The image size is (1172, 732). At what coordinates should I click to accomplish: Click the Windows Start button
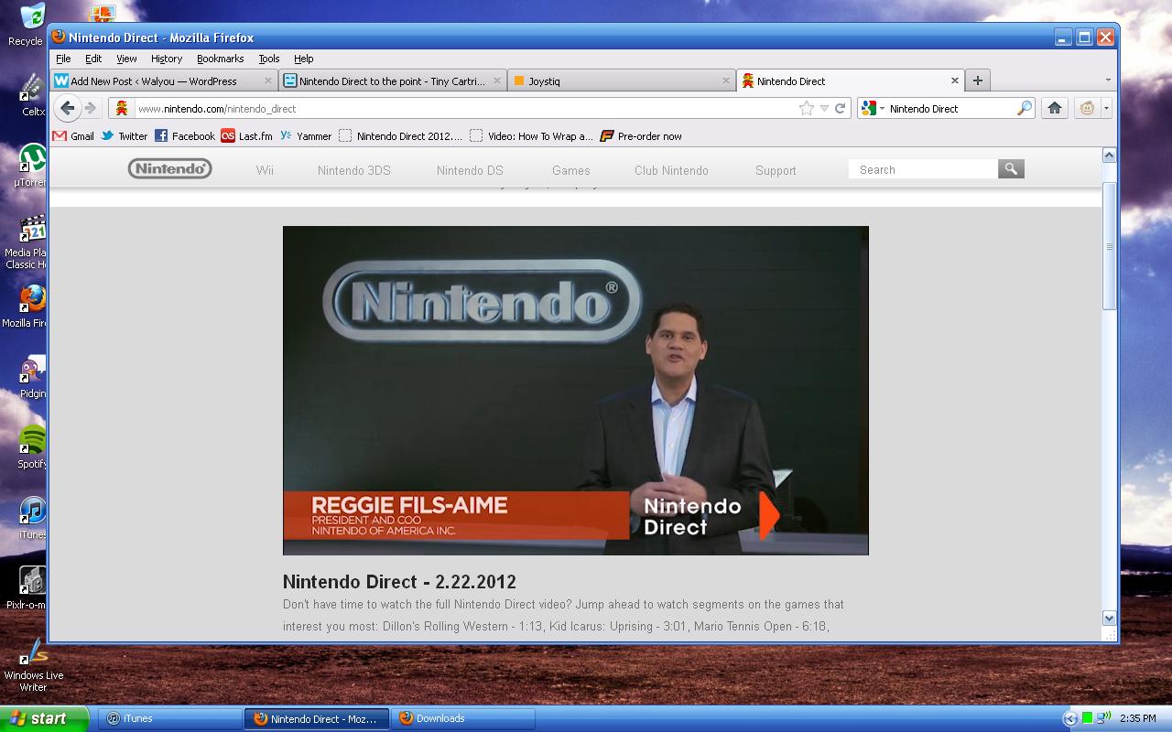(x=44, y=718)
